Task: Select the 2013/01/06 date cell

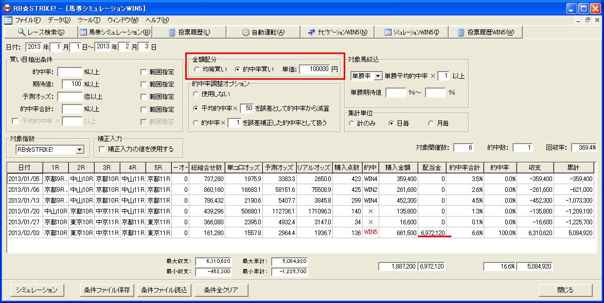Action: (24, 190)
